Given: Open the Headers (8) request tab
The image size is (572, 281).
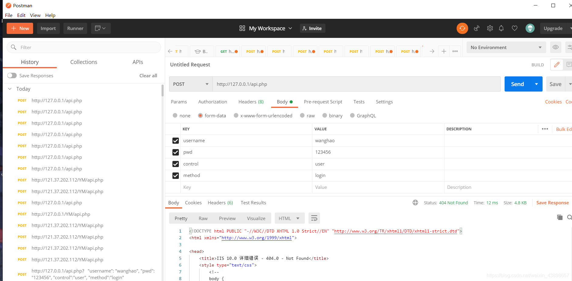Looking at the screenshot, I should coord(251,102).
